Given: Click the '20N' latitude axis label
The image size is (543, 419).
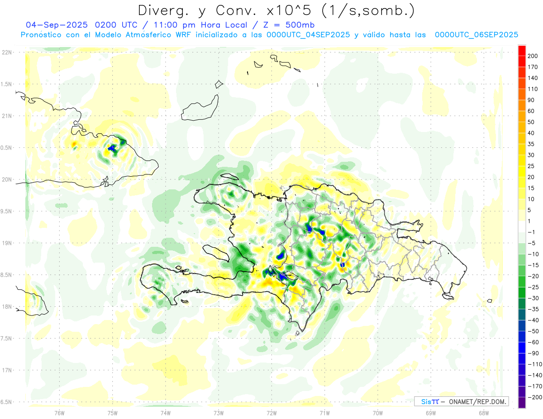Looking at the screenshot, I should pyautogui.click(x=7, y=179).
